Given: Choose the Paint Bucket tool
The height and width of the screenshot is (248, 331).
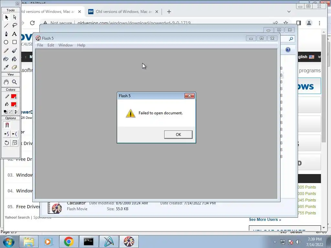Looking at the screenshot, I should coord(15,59).
